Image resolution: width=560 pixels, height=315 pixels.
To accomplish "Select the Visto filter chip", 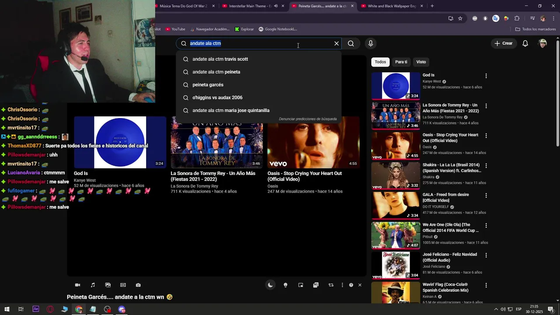I will [x=421, y=62].
